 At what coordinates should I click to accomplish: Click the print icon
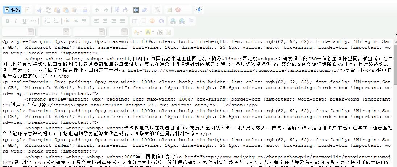coord(85,10)
